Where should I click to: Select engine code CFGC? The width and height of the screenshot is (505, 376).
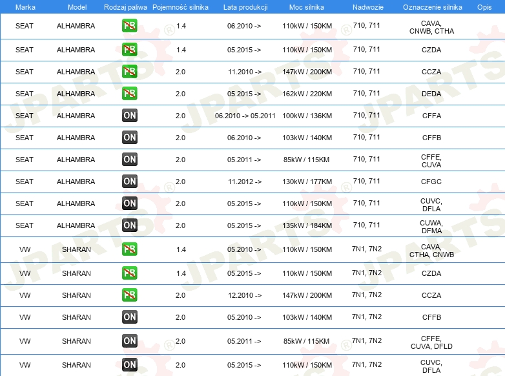(x=431, y=182)
